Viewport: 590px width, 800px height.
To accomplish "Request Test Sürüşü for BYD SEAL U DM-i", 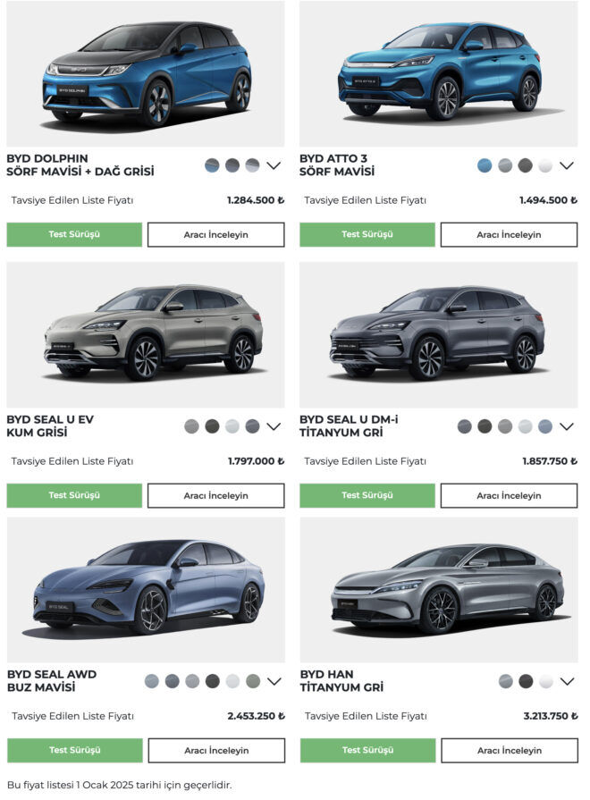I will [367, 495].
